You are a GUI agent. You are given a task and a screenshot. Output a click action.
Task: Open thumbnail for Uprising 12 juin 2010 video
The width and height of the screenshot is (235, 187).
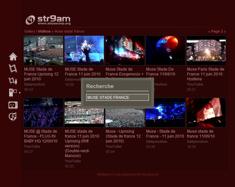pos(43,50)
